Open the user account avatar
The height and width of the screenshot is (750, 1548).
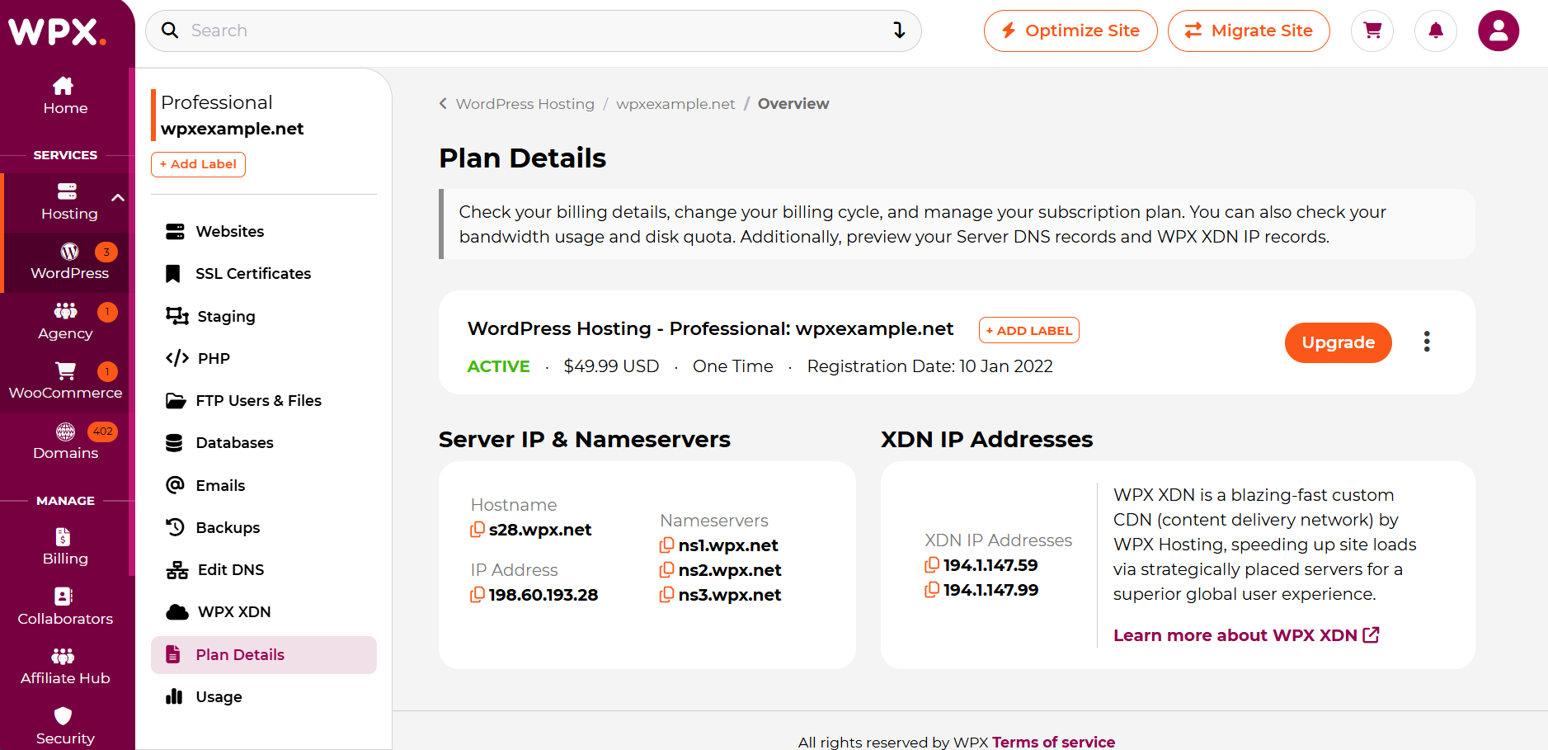coord(1499,31)
